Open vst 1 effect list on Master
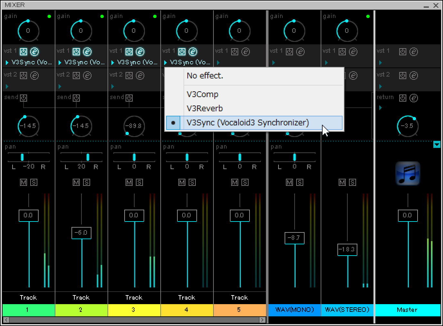 pos(380,63)
